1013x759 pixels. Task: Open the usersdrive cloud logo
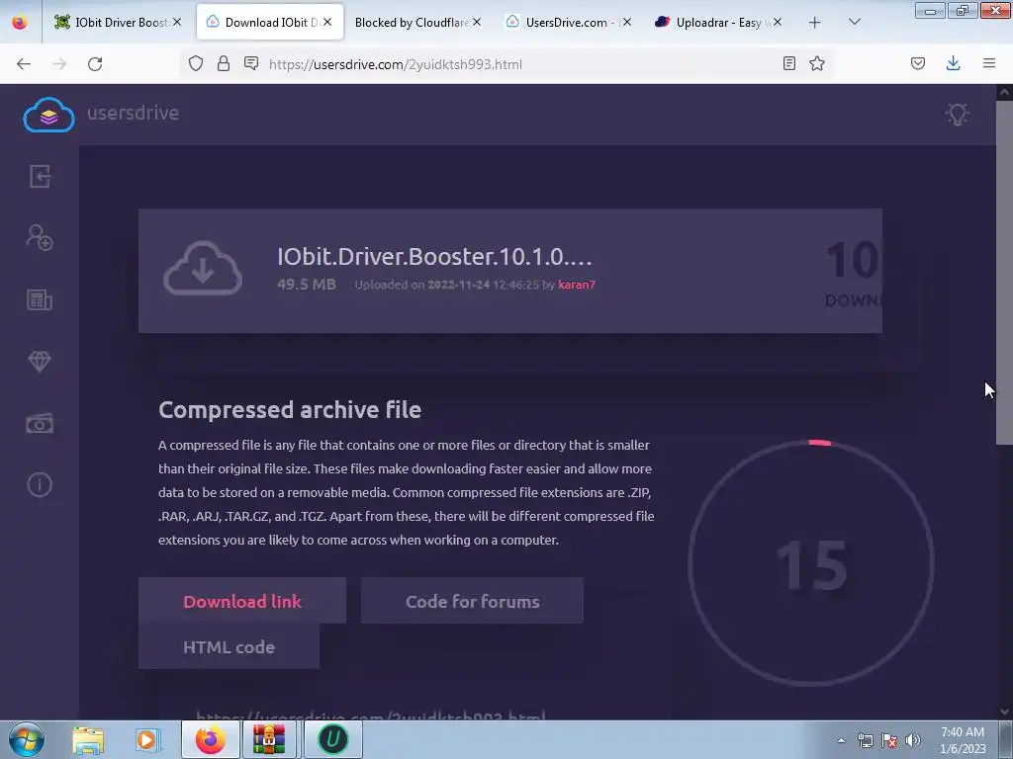coord(49,115)
